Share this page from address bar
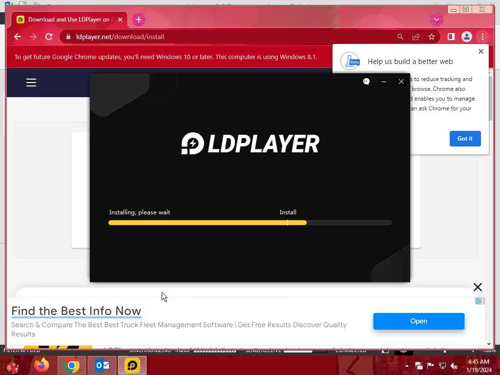This screenshot has height=375, width=500. [x=416, y=37]
